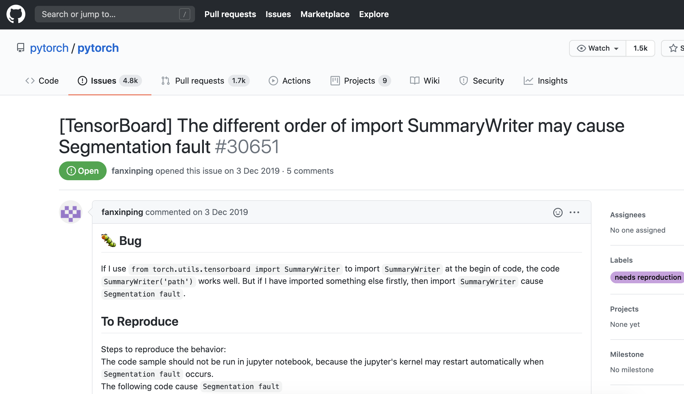
Task: Click the fanxinping author link in comment header
Action: 122,212
